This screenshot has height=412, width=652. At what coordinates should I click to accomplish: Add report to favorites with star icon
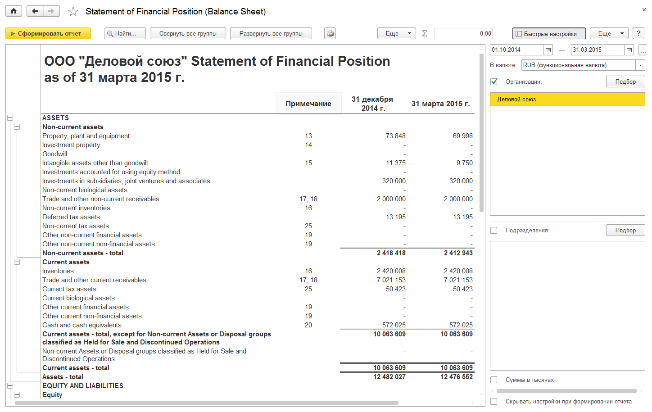[x=73, y=12]
